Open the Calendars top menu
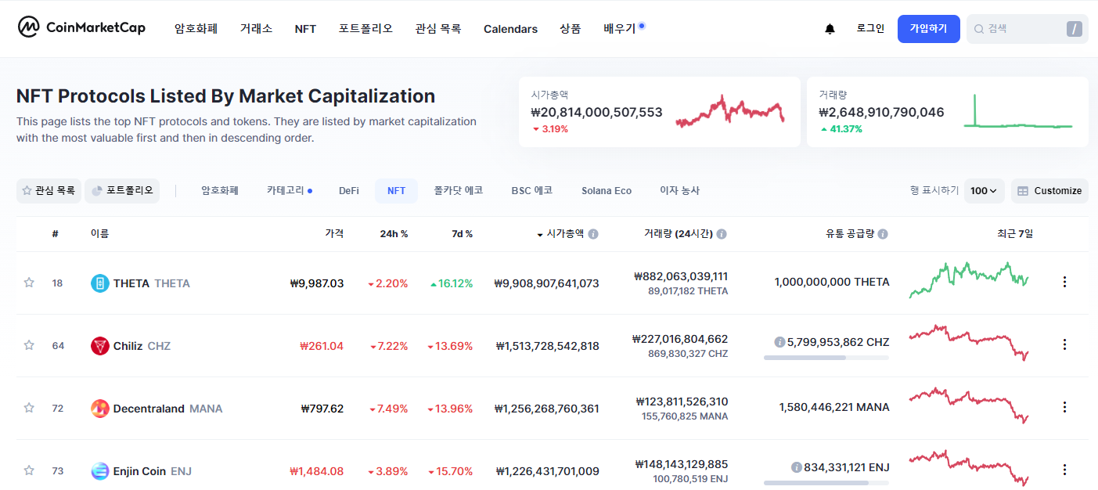The image size is (1098, 490). point(510,29)
